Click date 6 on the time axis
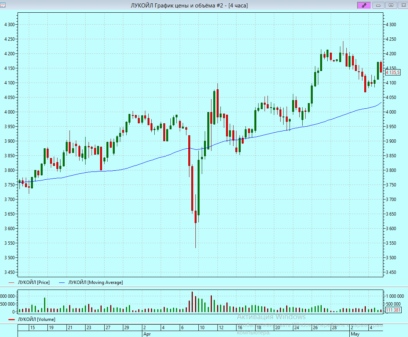Screen dimensions: 408x337 pos(182,328)
